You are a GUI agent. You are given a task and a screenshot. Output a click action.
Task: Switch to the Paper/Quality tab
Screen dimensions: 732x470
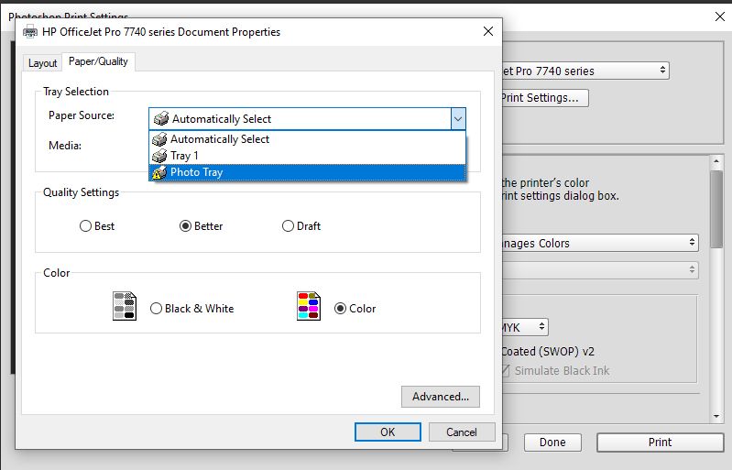point(98,61)
